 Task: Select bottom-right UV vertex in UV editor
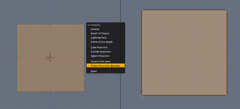coord(227,95)
